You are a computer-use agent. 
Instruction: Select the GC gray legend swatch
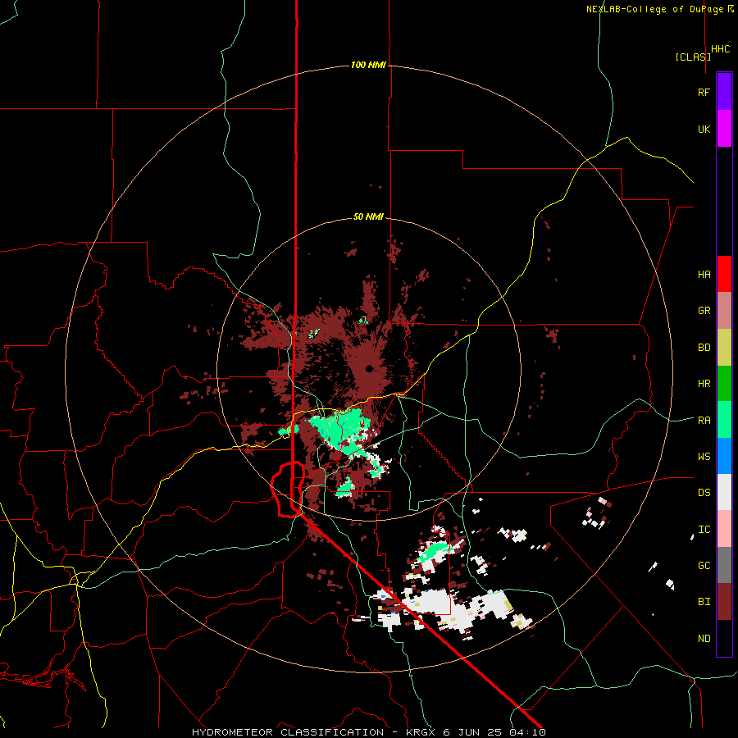pos(724,565)
